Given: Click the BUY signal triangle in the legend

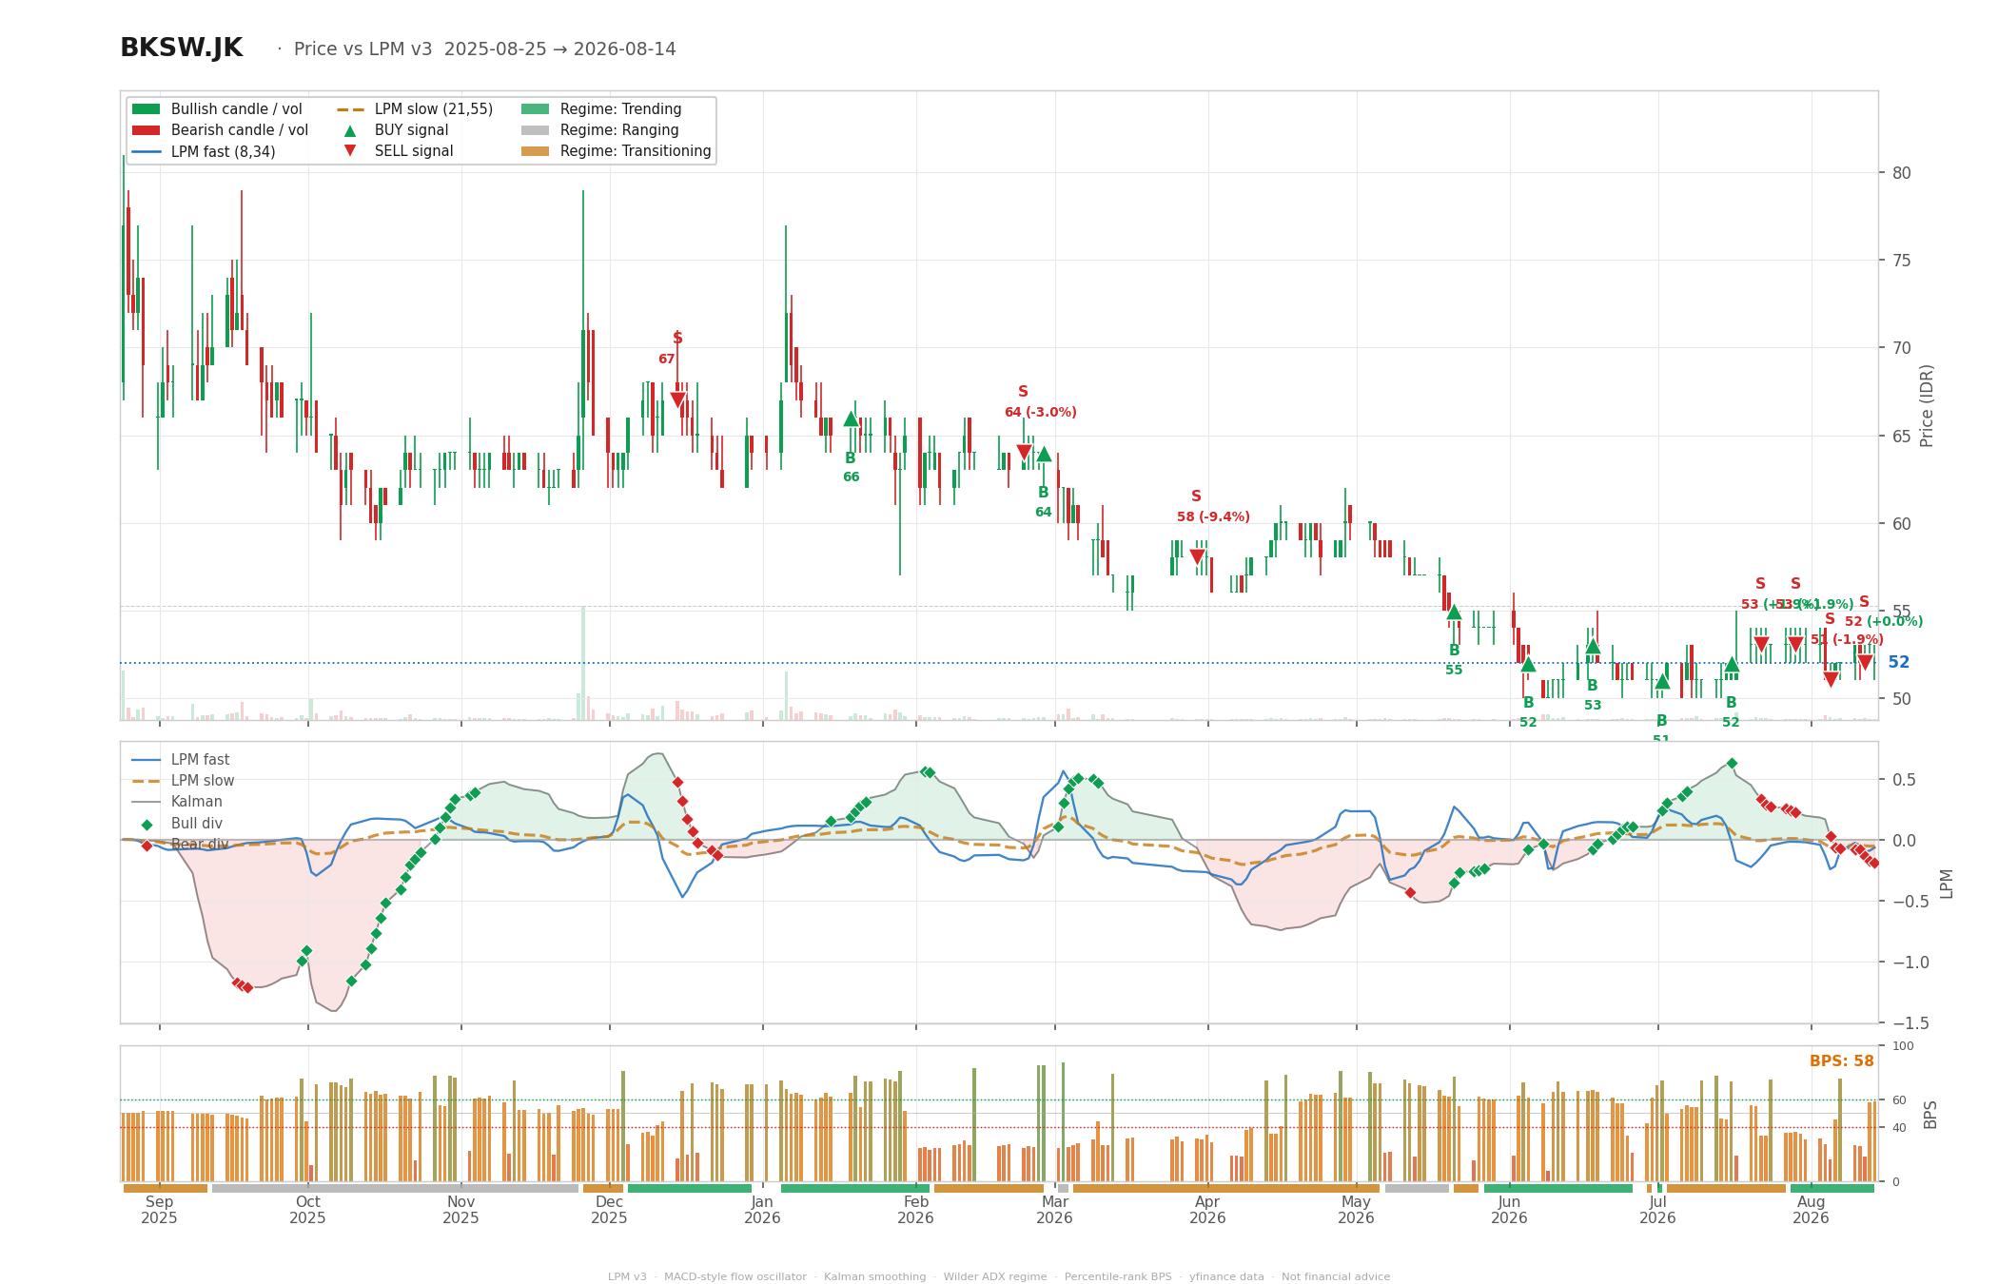Looking at the screenshot, I should click(x=350, y=130).
